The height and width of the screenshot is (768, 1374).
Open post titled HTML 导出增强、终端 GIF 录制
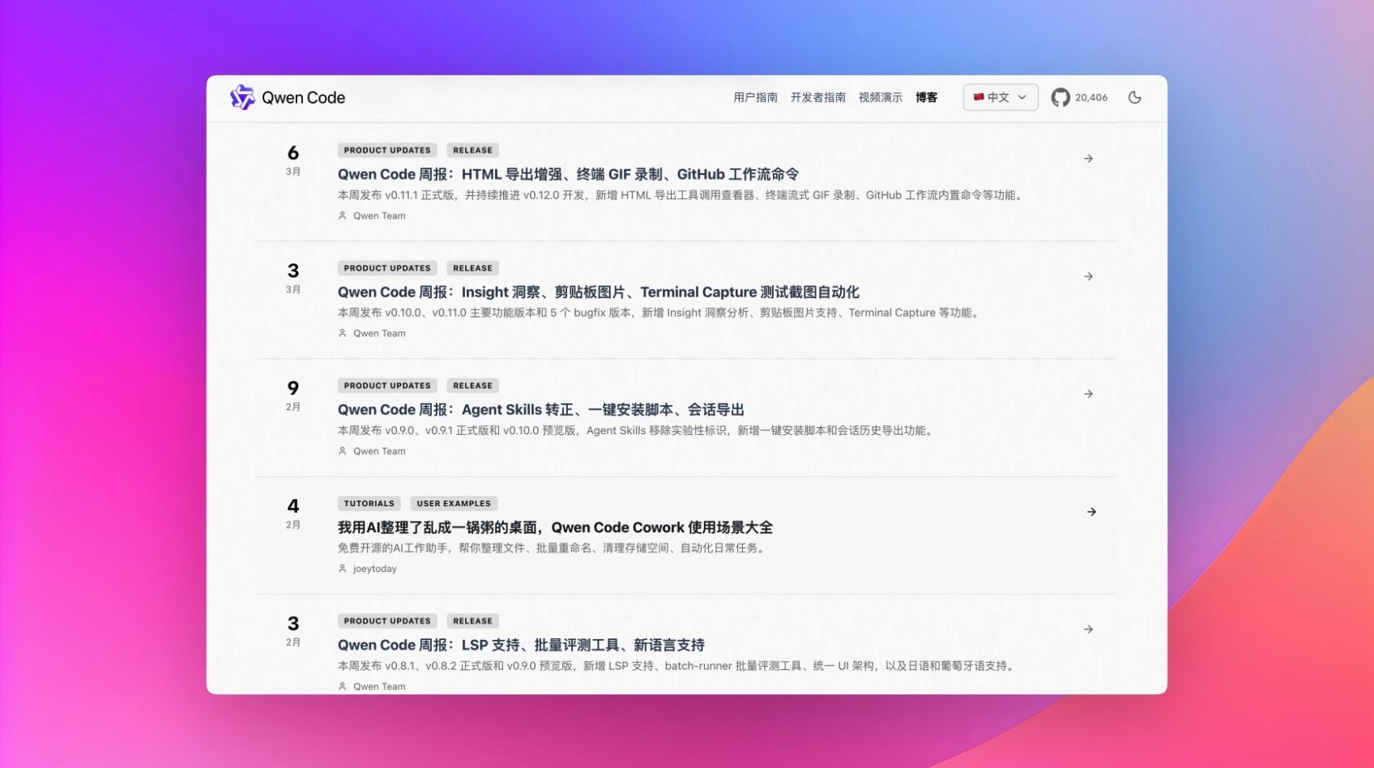[568, 174]
